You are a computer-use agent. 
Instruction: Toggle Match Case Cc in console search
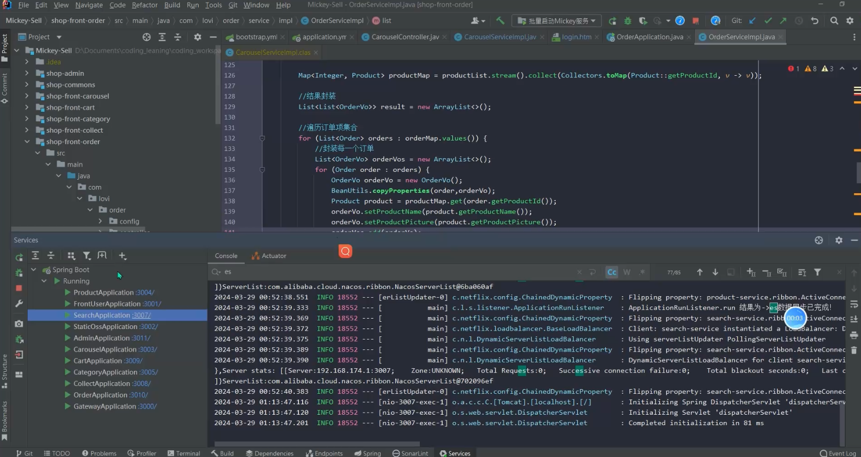[x=612, y=272]
